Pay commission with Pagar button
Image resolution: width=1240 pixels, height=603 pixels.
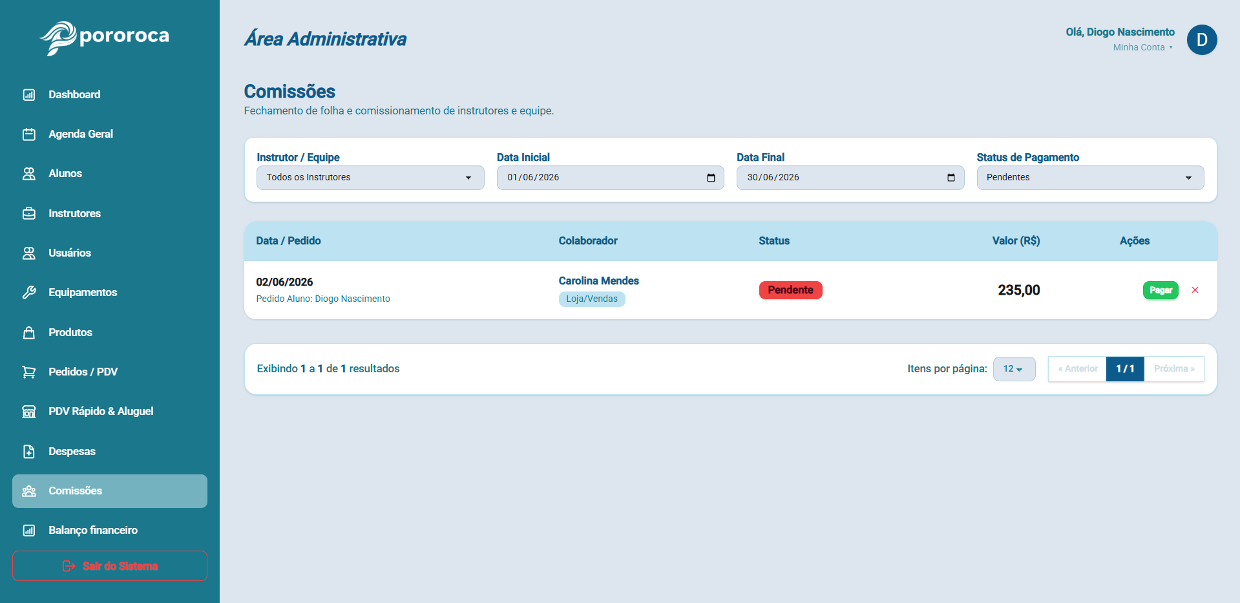tap(1161, 290)
